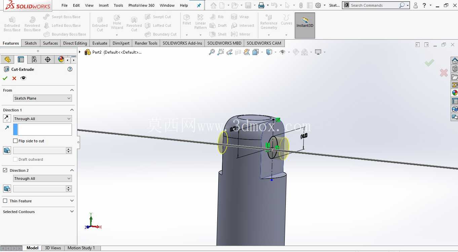Image resolution: width=458 pixels, height=252 pixels.
Task: Cancel Cut-Extrude with the red X
Action: pos(14,78)
